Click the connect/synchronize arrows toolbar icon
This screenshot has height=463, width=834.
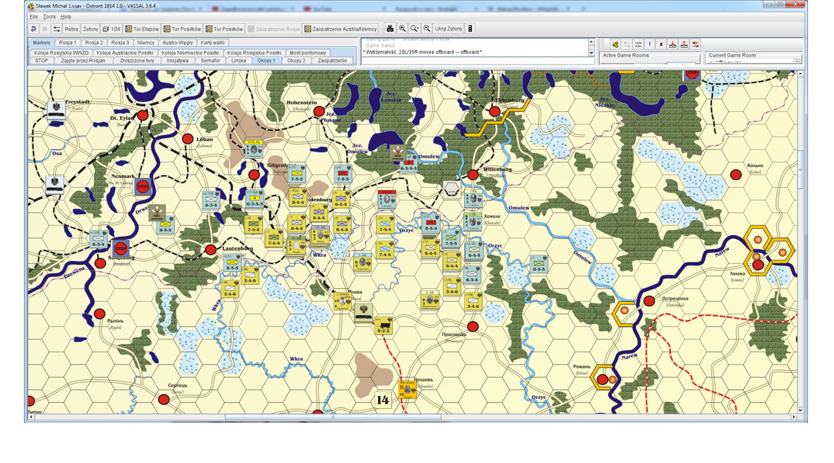tap(57, 29)
